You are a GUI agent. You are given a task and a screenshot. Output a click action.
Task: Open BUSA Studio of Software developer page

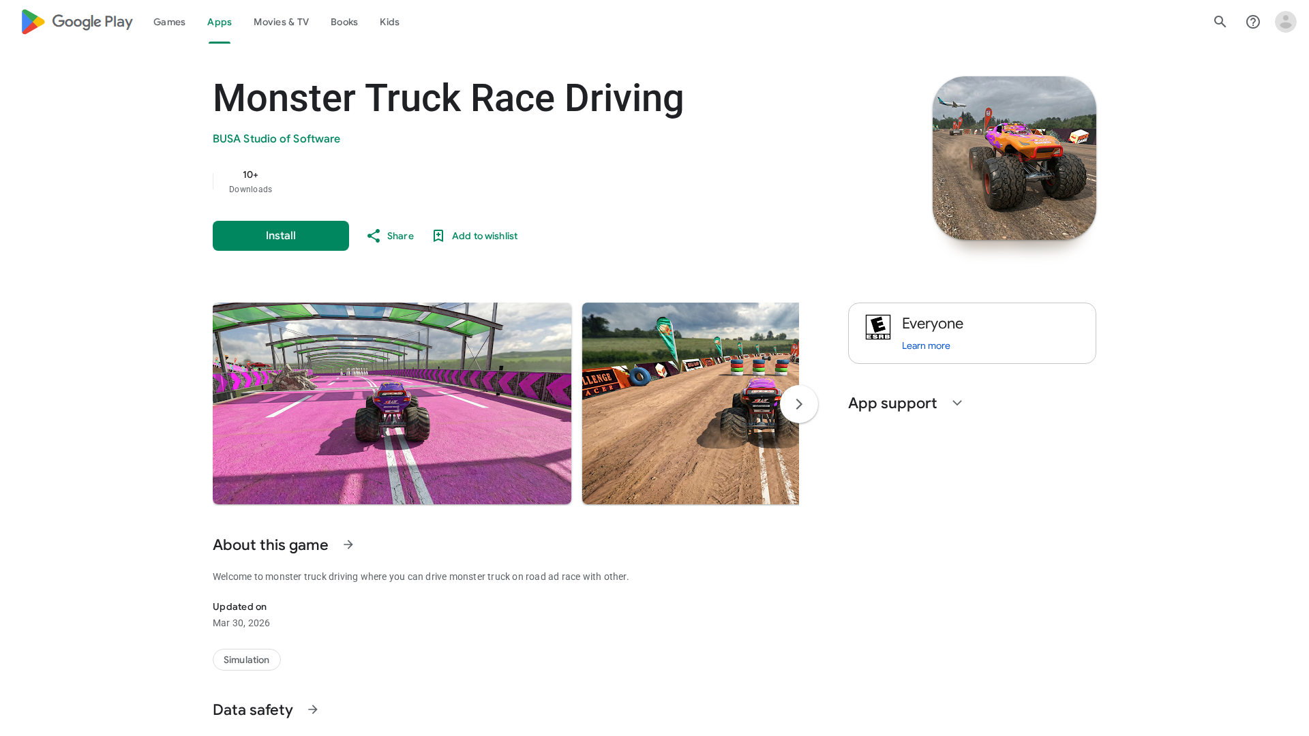276,139
